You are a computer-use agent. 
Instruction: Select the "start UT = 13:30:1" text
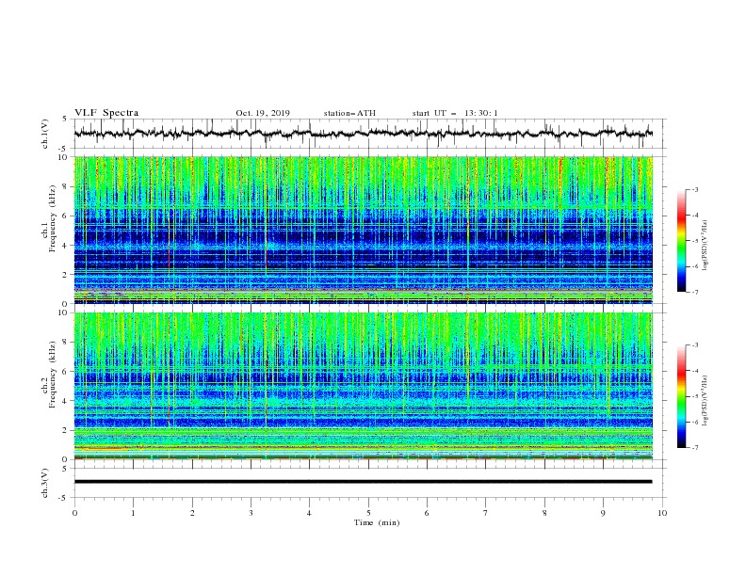(x=455, y=113)
